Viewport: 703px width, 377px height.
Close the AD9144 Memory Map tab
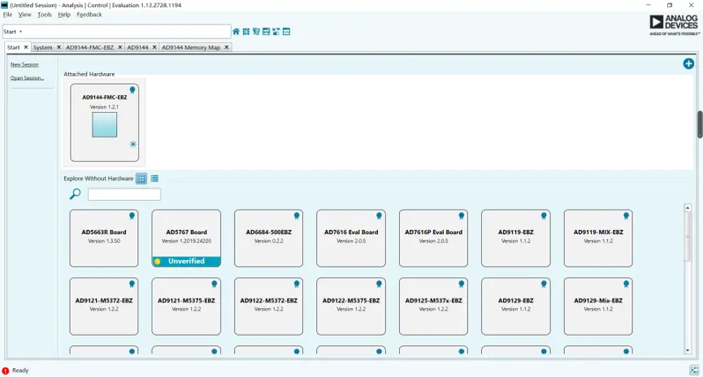coord(227,47)
